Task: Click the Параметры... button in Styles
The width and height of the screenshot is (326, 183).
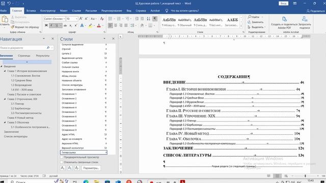Action: coord(91,168)
